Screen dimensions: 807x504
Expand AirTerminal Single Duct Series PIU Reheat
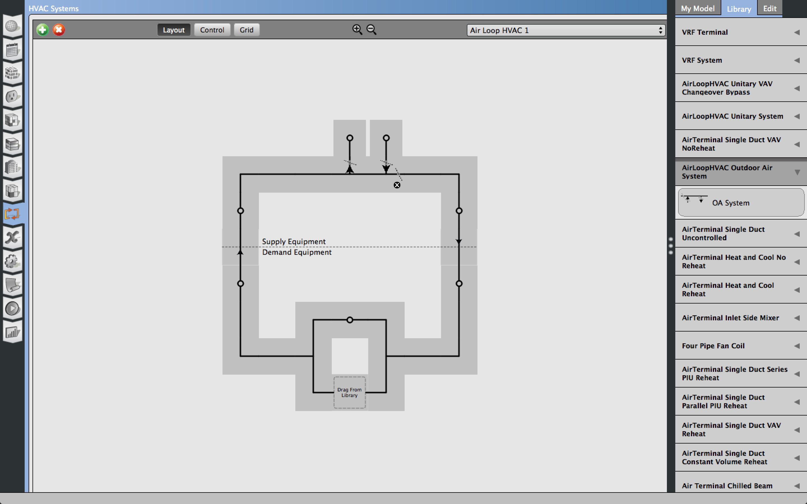741,374
